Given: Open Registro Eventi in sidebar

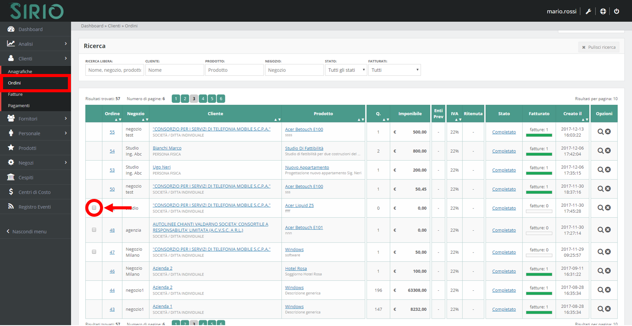Looking at the screenshot, I should coord(34,207).
